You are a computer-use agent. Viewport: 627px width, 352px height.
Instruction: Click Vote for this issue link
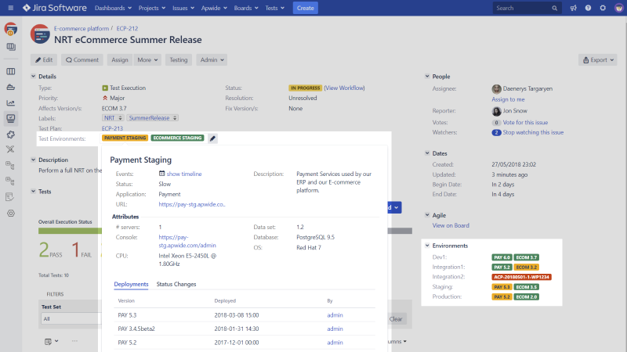coord(525,123)
